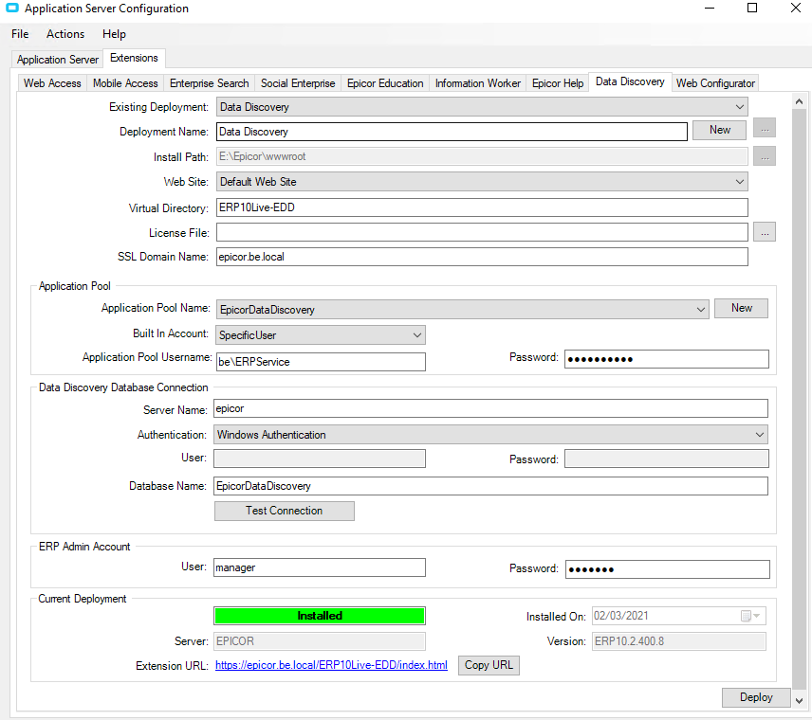Select the Epicor Help tab

tap(558, 83)
